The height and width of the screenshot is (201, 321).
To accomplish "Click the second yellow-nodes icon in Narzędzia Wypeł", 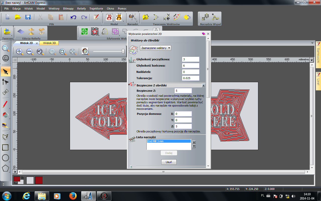I will tap(215, 17).
